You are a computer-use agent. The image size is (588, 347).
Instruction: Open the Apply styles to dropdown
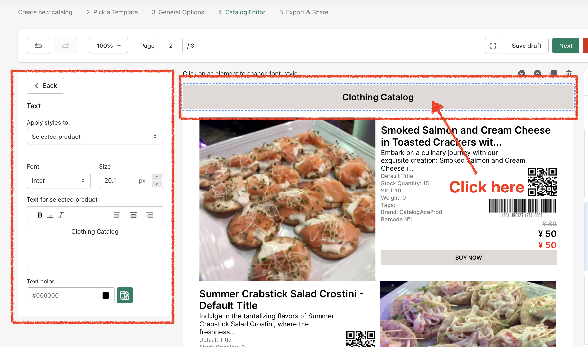click(95, 137)
